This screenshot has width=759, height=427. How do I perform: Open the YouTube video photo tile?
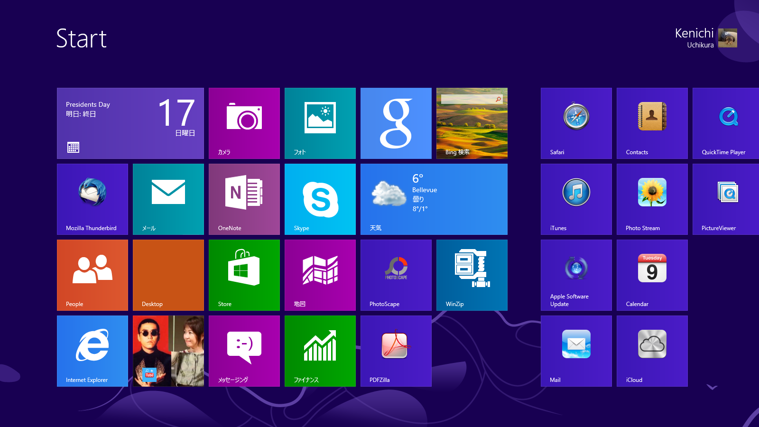168,351
